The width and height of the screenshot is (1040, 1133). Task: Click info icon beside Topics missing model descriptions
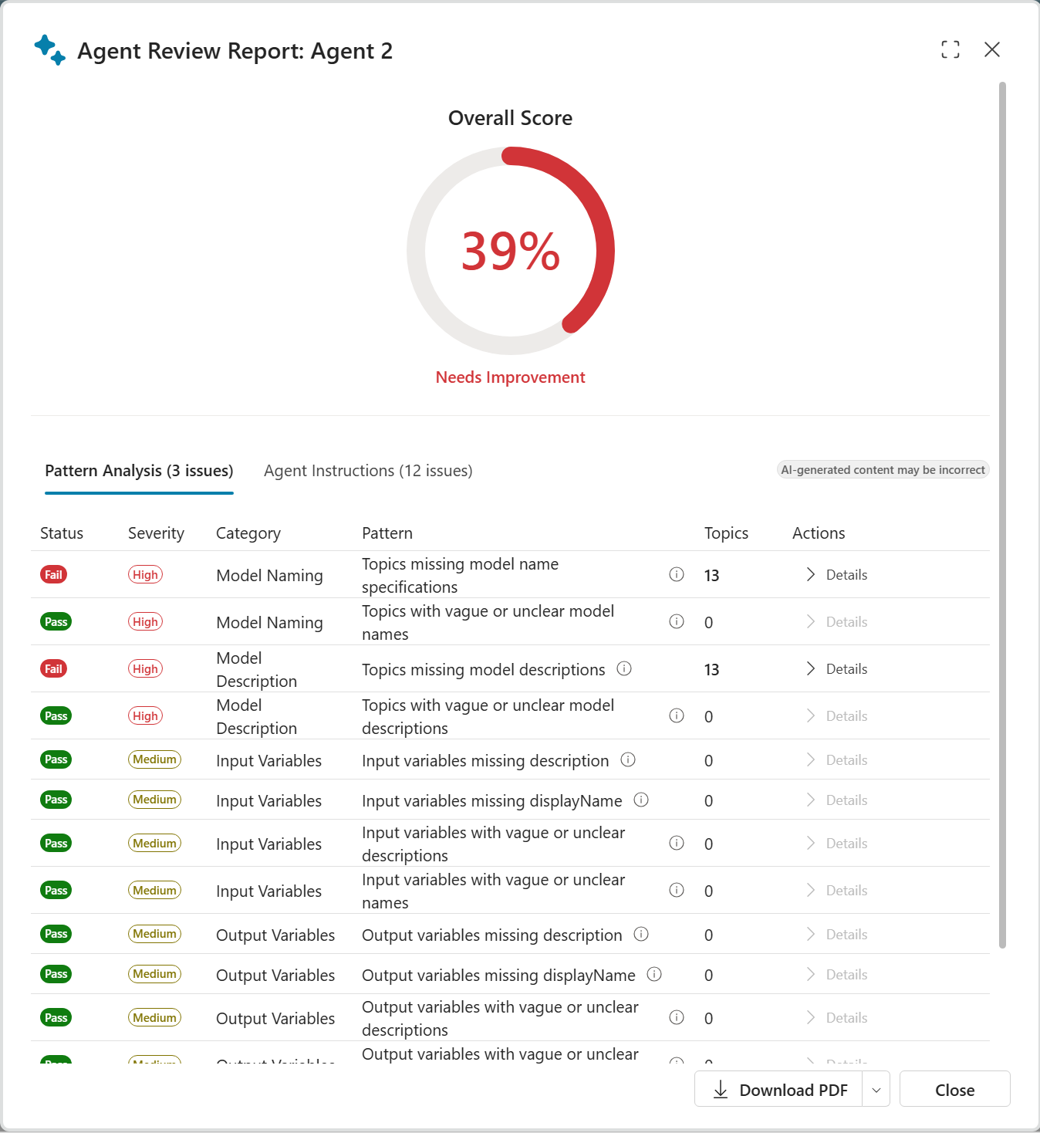click(x=624, y=668)
